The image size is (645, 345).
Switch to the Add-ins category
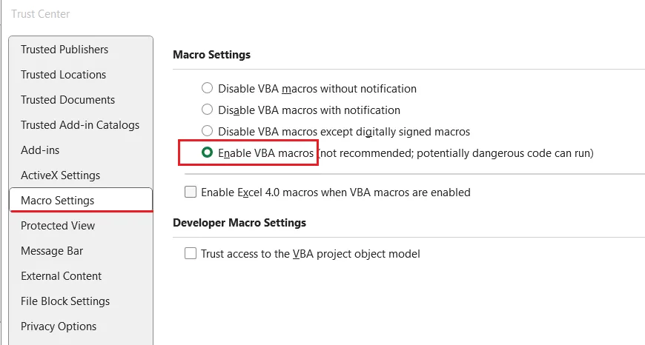point(40,150)
